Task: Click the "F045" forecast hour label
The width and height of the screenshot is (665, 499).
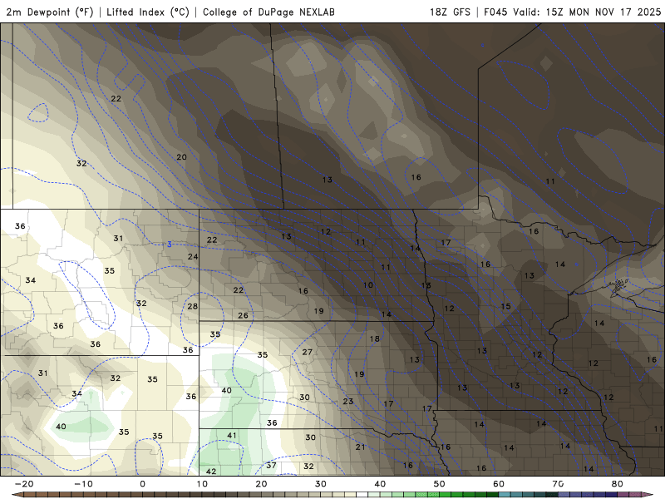Action: 495,12
